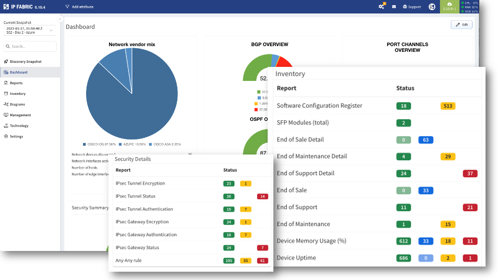Click the Edit dashboard button
The image size is (498, 280).
point(462,24)
